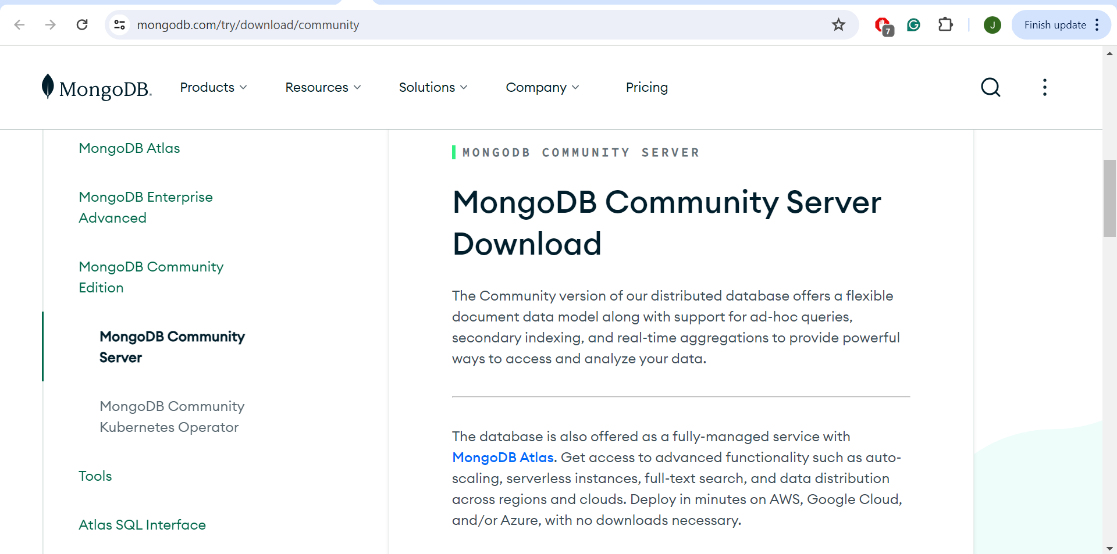Image resolution: width=1117 pixels, height=554 pixels.
Task: Expand the Company dropdown menu
Action: pyautogui.click(x=542, y=87)
